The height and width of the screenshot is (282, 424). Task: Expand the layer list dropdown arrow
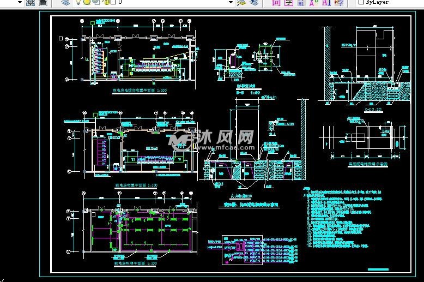(x=231, y=2)
